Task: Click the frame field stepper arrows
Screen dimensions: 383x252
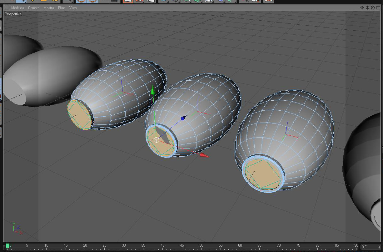Action: tap(379, 247)
